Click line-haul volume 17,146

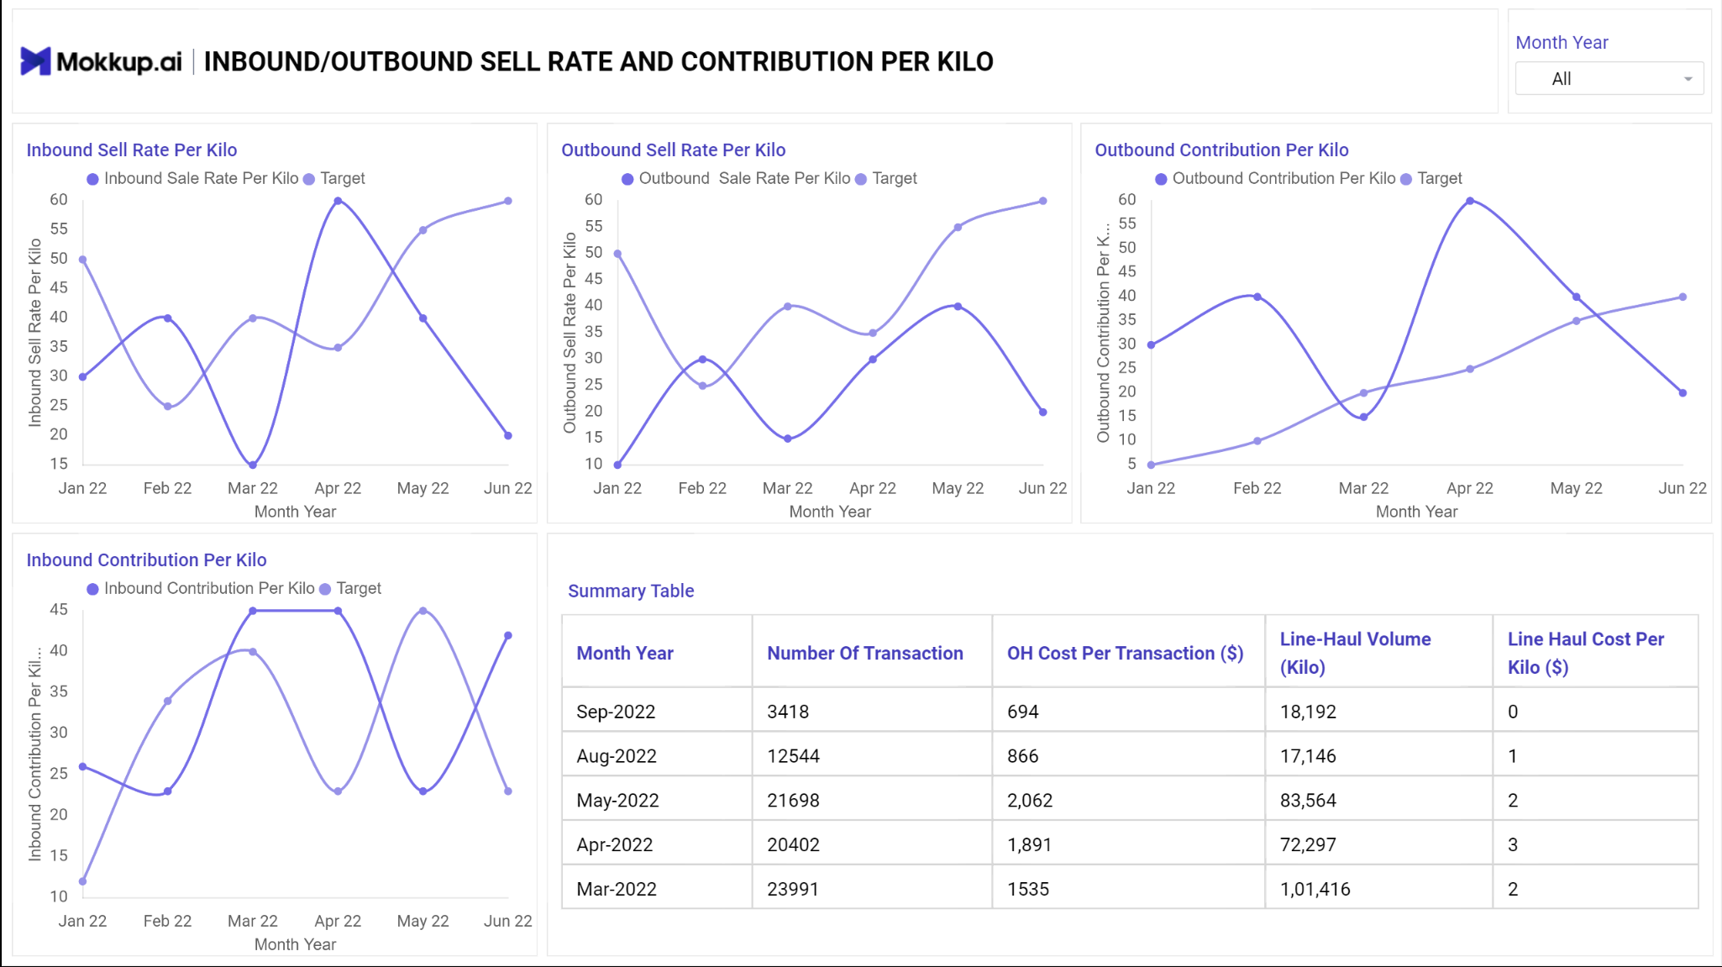pos(1308,756)
